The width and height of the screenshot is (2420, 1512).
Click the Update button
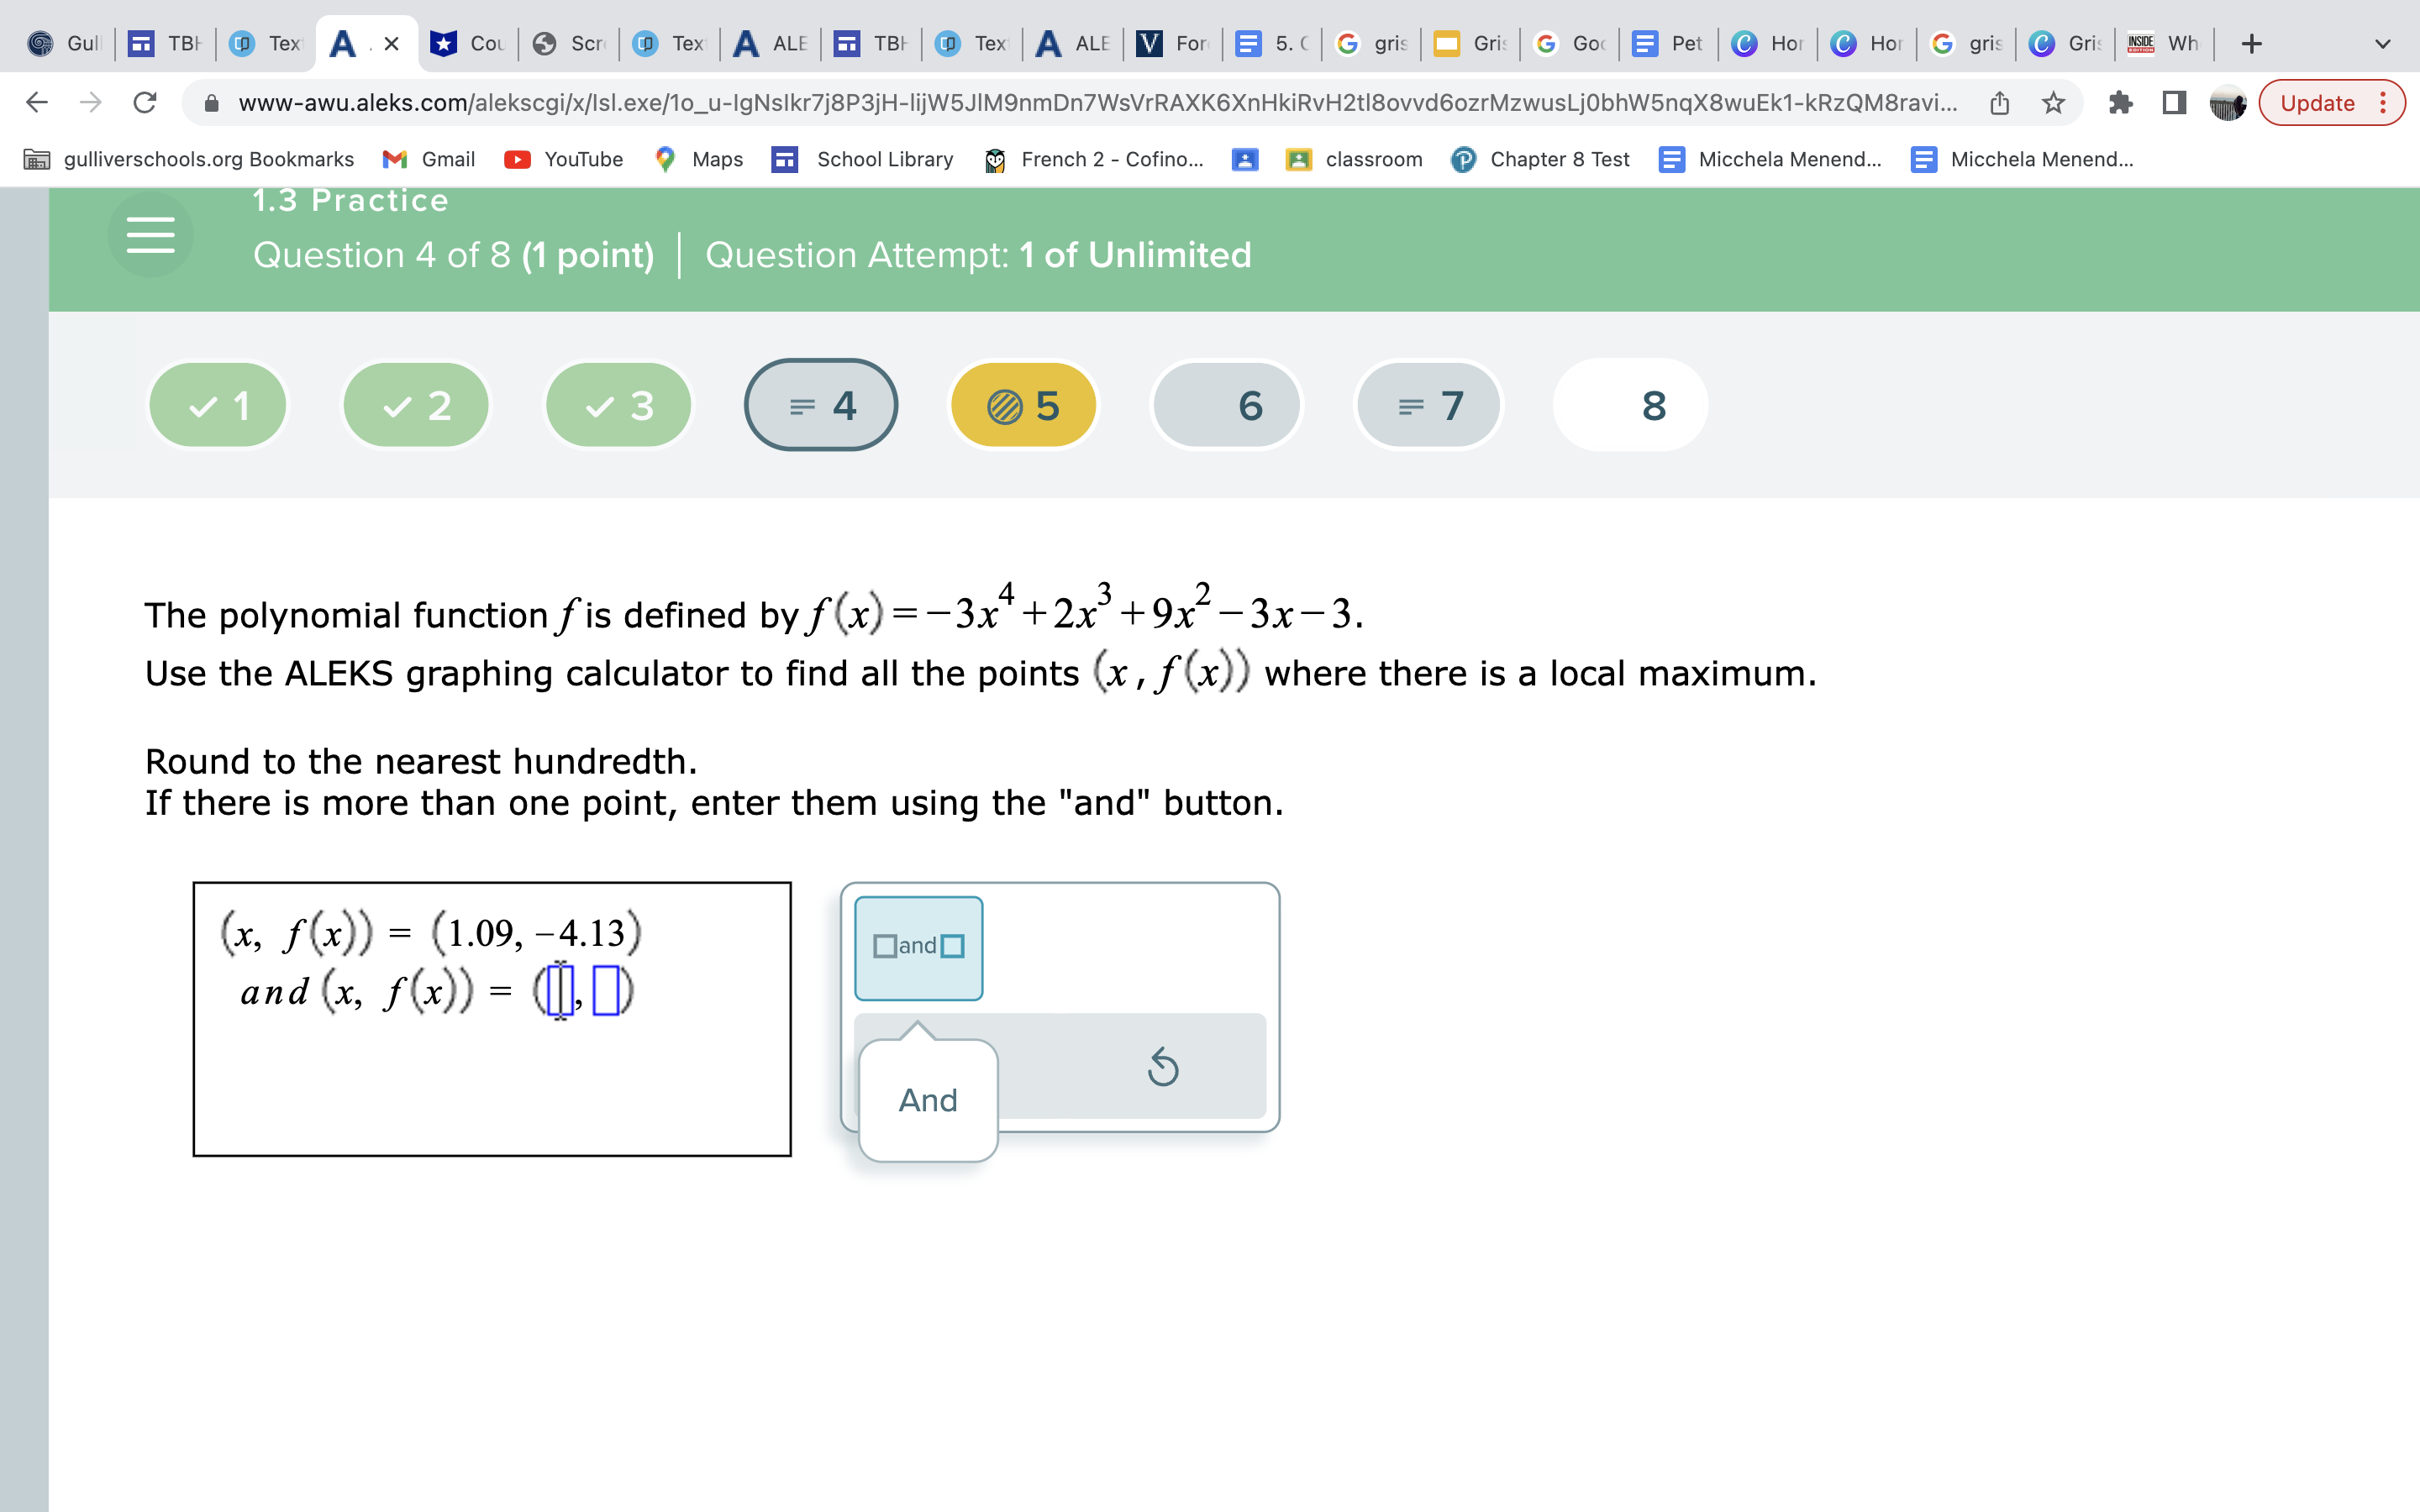[x=2316, y=103]
